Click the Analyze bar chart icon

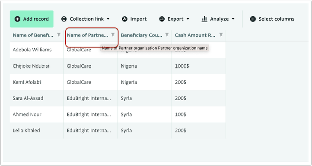click(204, 19)
